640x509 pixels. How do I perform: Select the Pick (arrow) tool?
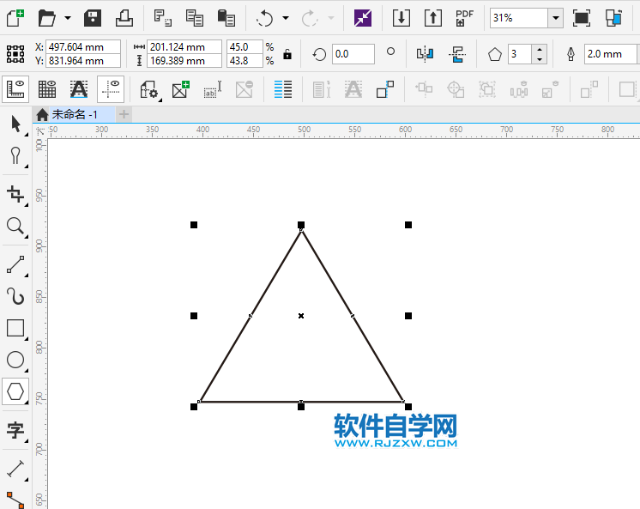(x=15, y=124)
